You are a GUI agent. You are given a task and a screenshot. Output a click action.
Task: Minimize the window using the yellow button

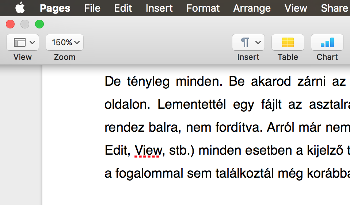pyautogui.click(x=24, y=24)
